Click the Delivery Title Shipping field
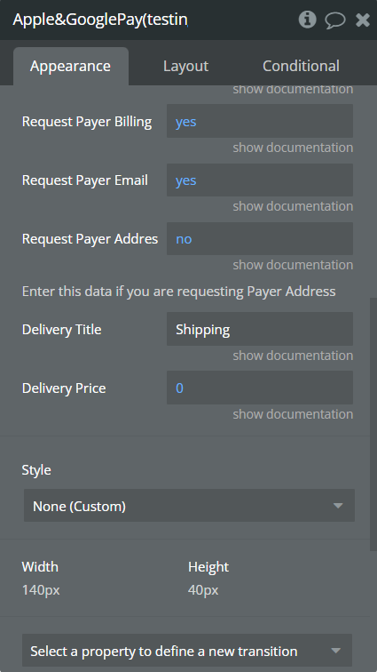The width and height of the screenshot is (377, 672). (260, 329)
